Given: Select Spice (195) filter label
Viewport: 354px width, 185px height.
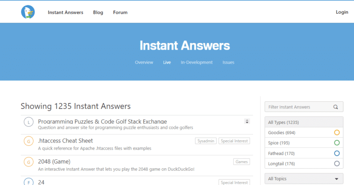Looking at the screenshot, I should 279,143.
